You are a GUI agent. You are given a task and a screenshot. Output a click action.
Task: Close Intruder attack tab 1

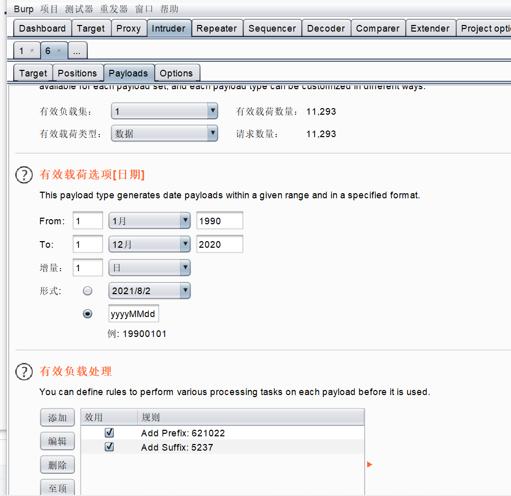tap(32, 50)
